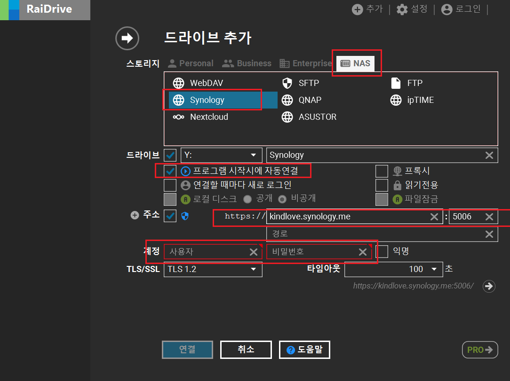Viewport: 510px width, 381px height.
Task: Select the ASUSTOR globe icon
Action: (287, 117)
